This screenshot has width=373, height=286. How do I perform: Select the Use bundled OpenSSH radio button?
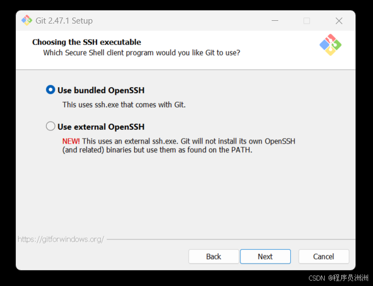[50, 90]
